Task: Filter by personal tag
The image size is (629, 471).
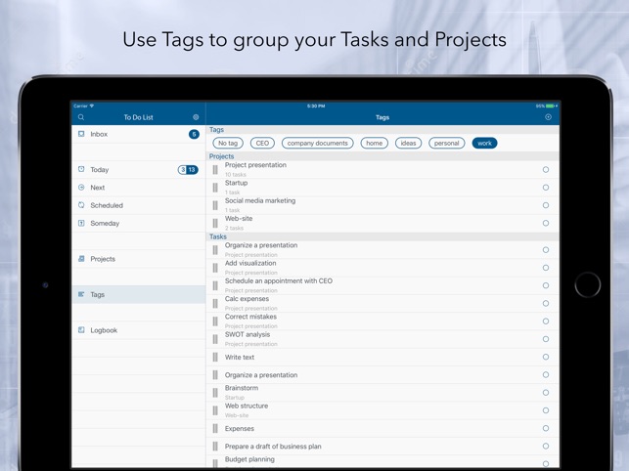Action: pyautogui.click(x=446, y=143)
